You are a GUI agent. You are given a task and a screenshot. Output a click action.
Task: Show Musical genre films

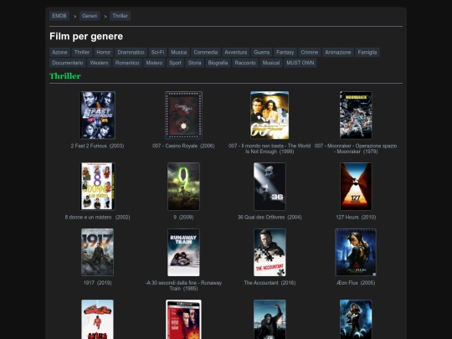coord(271,63)
